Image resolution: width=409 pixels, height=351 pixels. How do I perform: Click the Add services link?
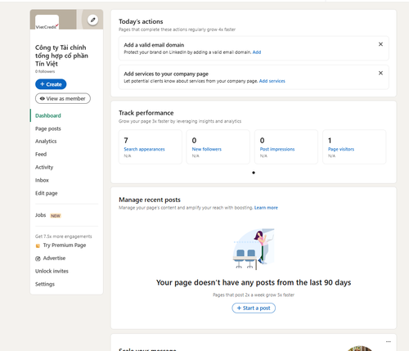[272, 81]
